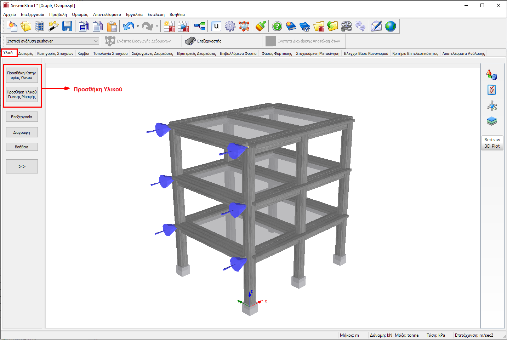Click the 3D axes node icon
Screen dimensions: 507x342
point(491,106)
